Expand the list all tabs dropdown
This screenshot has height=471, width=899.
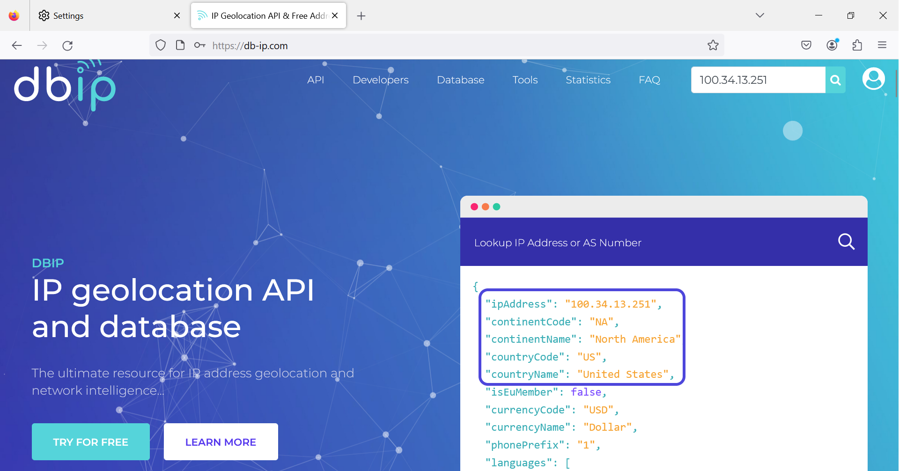point(760,15)
